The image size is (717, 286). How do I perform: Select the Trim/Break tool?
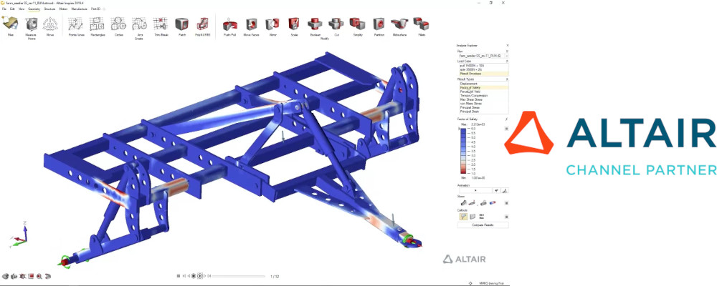pyautogui.click(x=160, y=24)
